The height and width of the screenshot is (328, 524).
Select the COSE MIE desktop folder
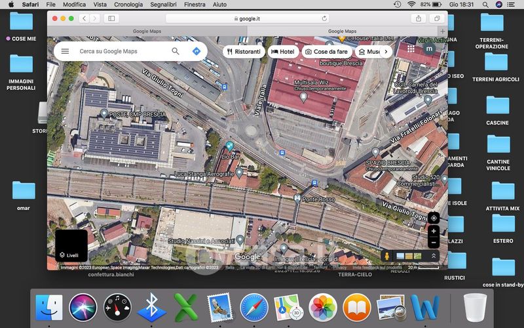tap(21, 26)
